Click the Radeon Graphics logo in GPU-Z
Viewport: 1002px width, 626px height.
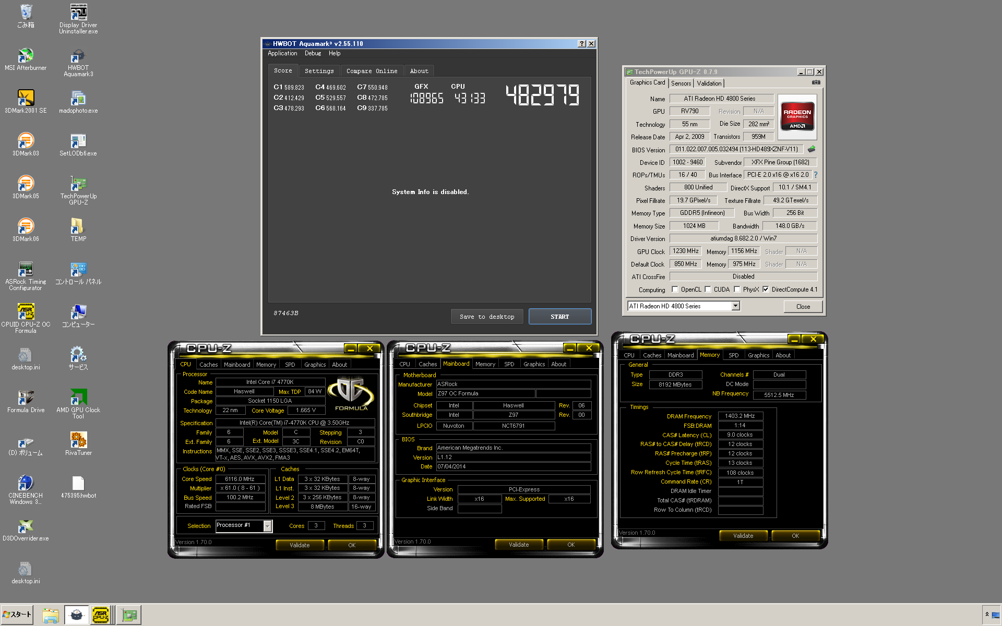tap(797, 116)
